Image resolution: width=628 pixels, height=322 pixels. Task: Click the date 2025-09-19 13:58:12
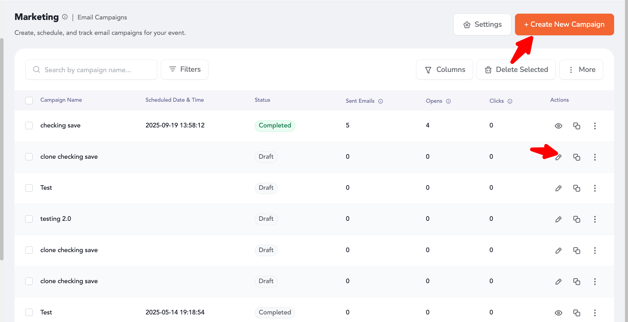(175, 125)
